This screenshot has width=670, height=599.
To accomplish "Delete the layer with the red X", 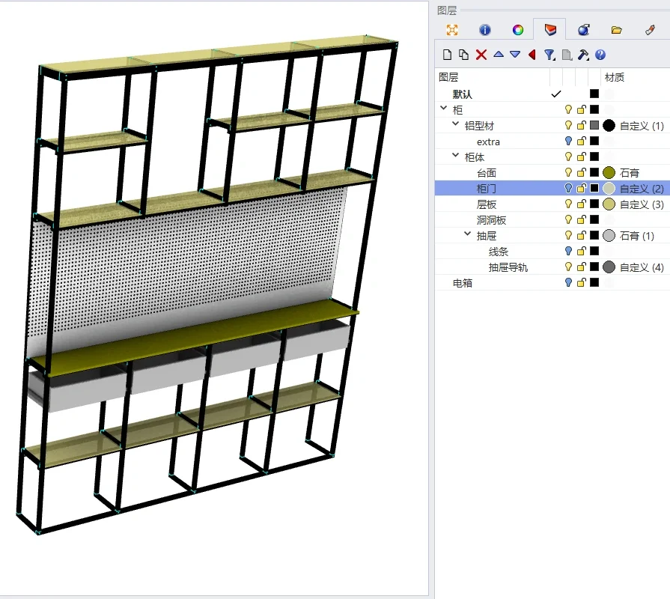I will (481, 55).
